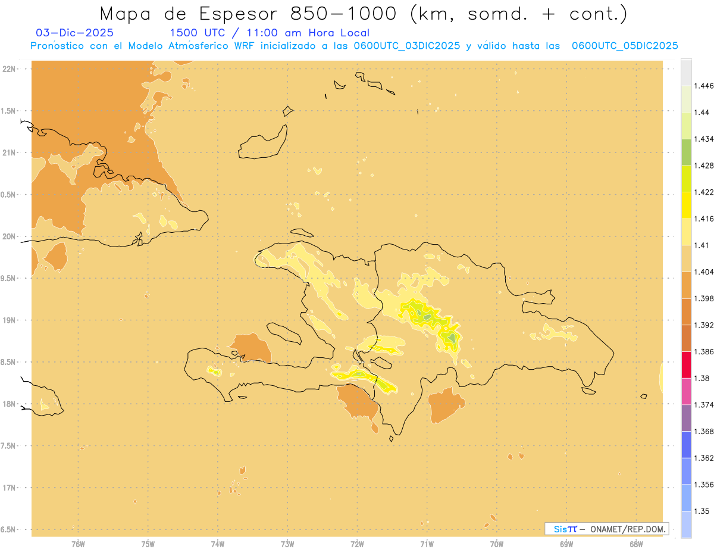
Task: Click the longitude label 68W
Action: click(x=636, y=544)
